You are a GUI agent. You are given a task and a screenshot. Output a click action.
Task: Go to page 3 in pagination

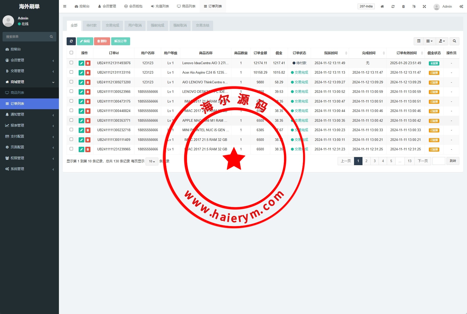[375, 161]
